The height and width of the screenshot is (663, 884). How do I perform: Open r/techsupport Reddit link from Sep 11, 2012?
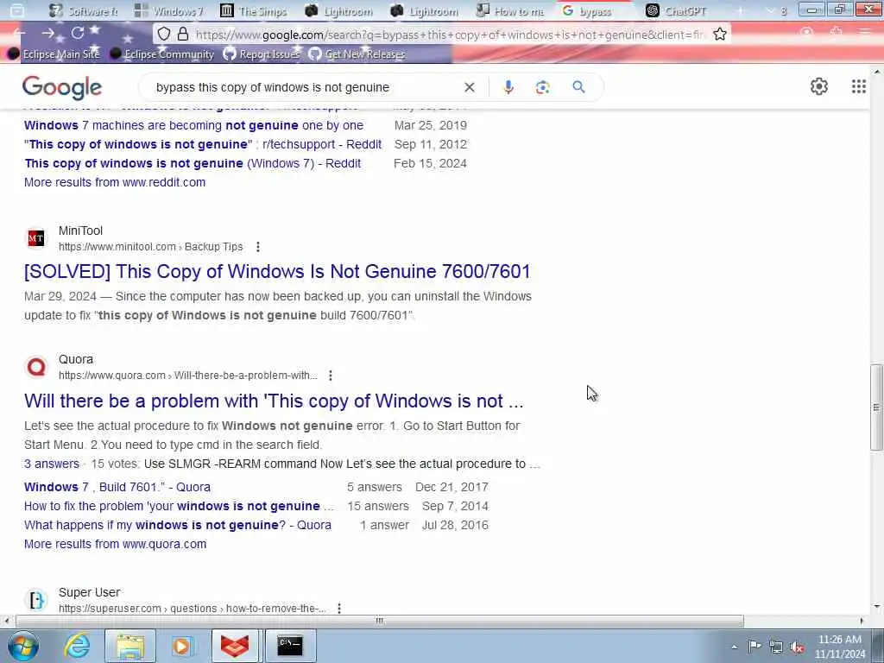pos(203,144)
